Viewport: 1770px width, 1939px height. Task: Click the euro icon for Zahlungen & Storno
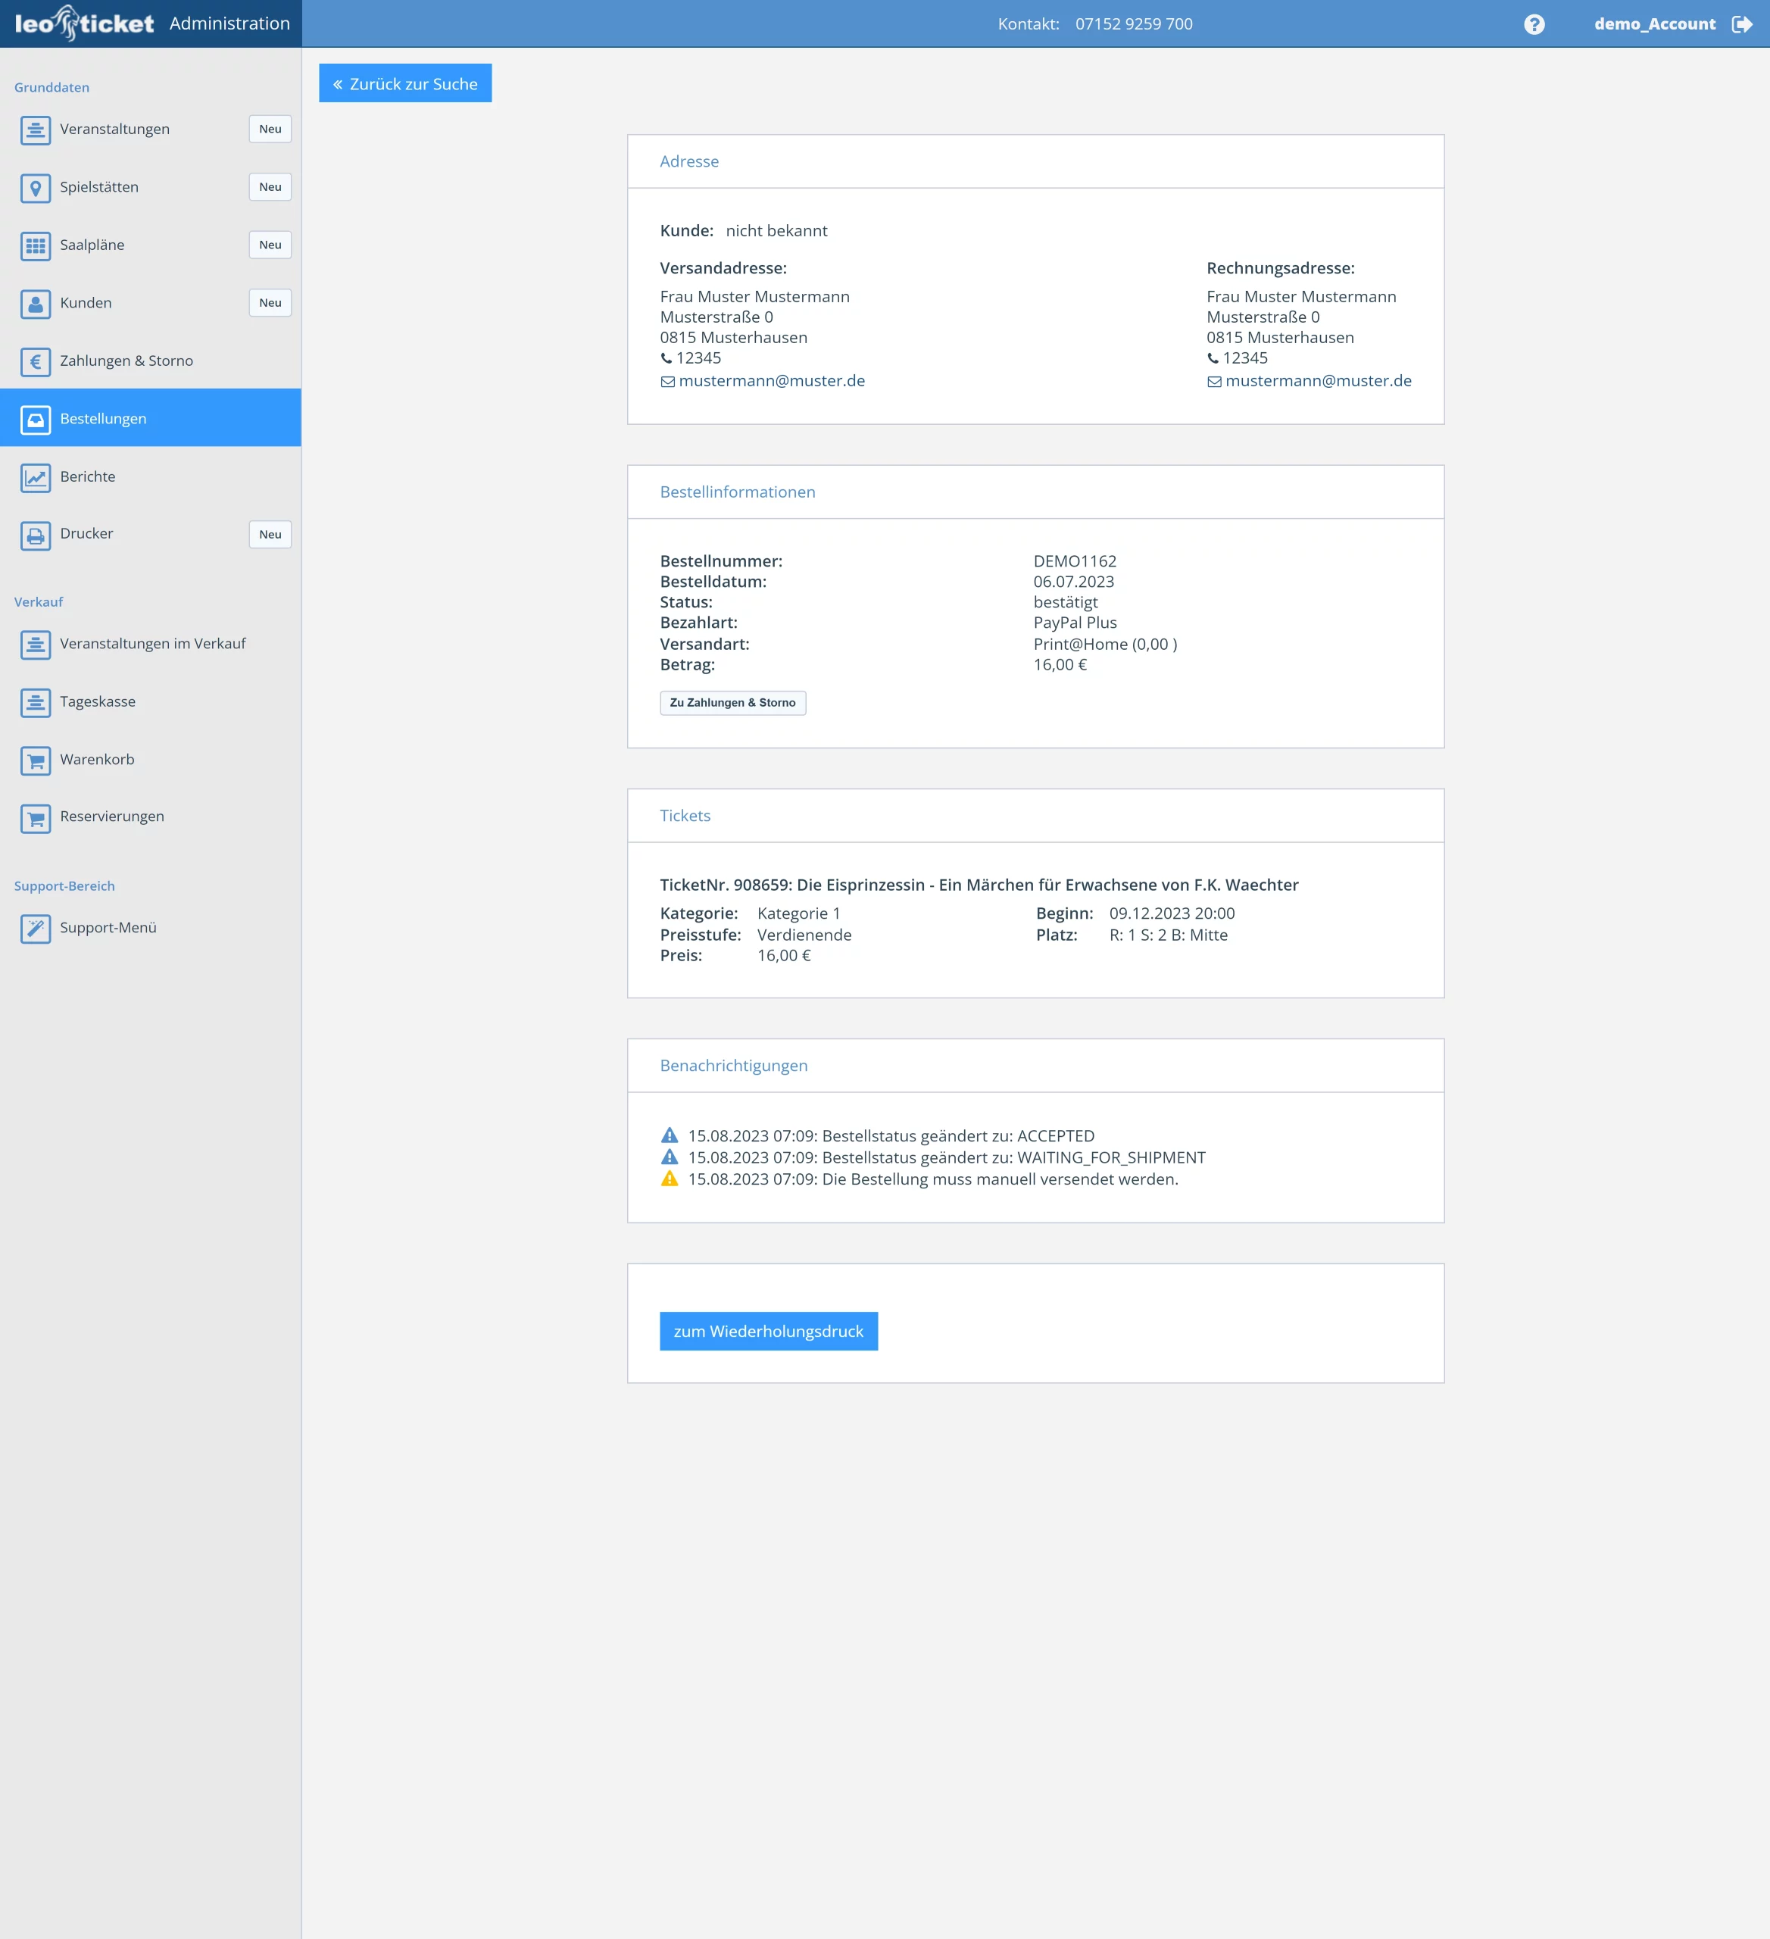coord(36,361)
